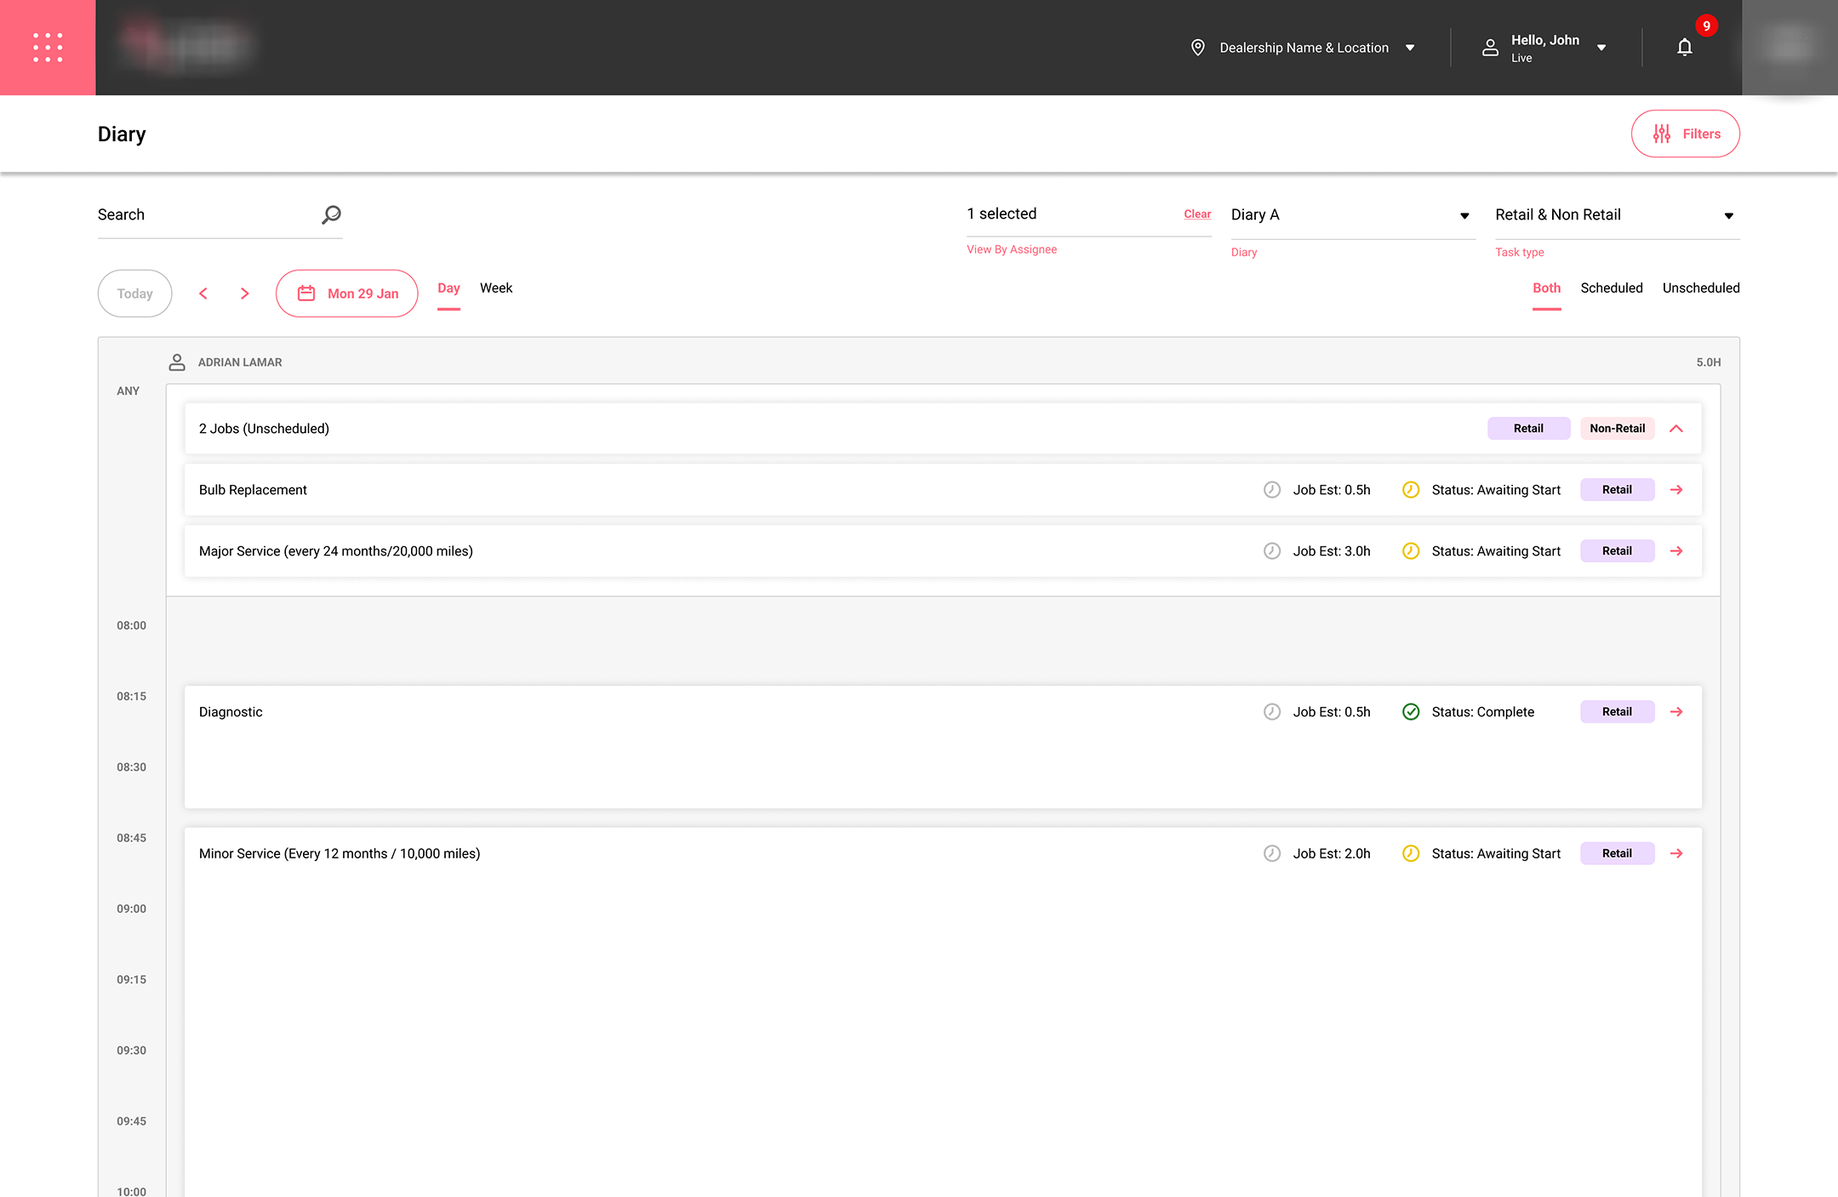Open Bulb Replacement job arrow
Viewport: 1838px width, 1197px height.
(1676, 490)
